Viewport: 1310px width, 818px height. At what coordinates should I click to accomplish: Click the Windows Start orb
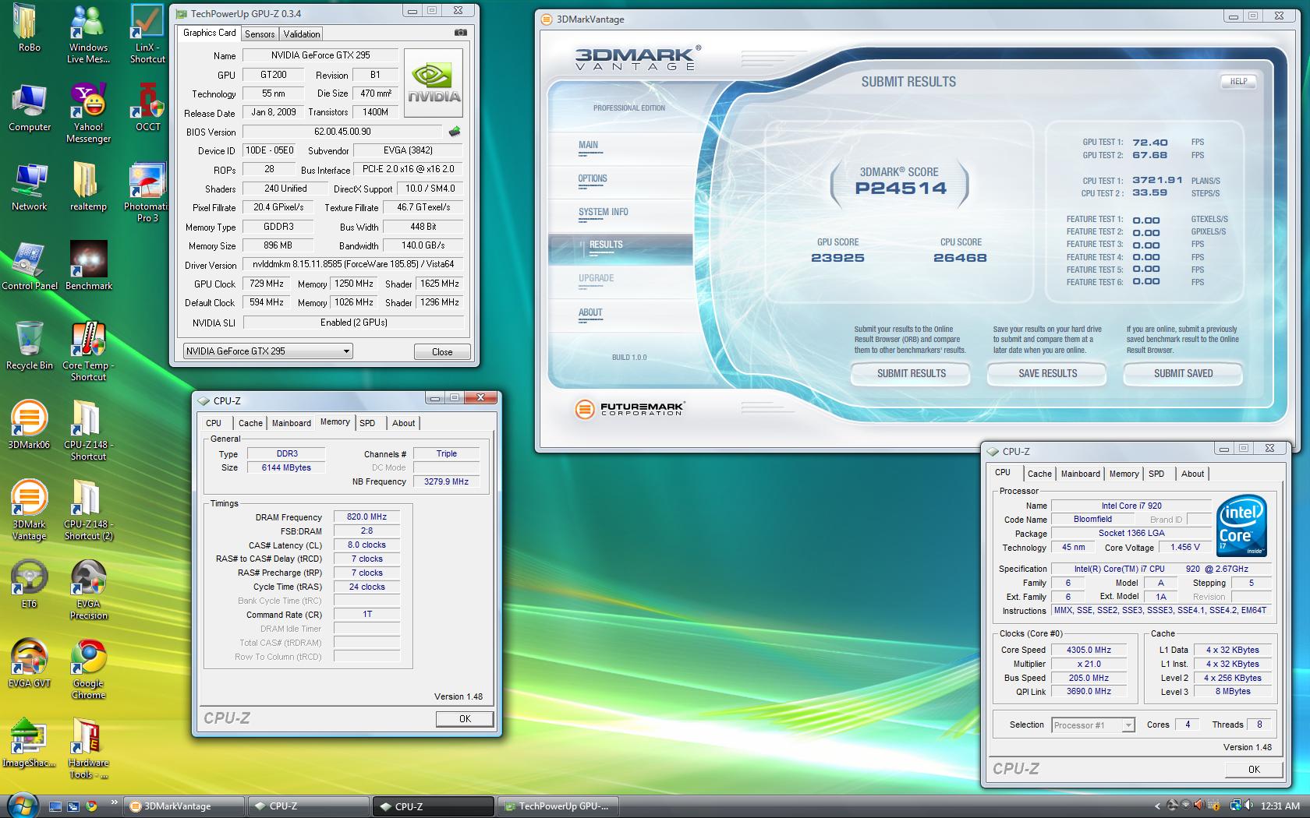pos(21,806)
